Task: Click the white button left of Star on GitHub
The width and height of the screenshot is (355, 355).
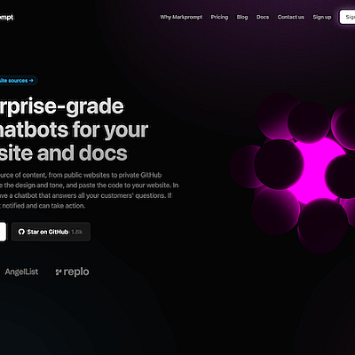Action: (x=3, y=232)
